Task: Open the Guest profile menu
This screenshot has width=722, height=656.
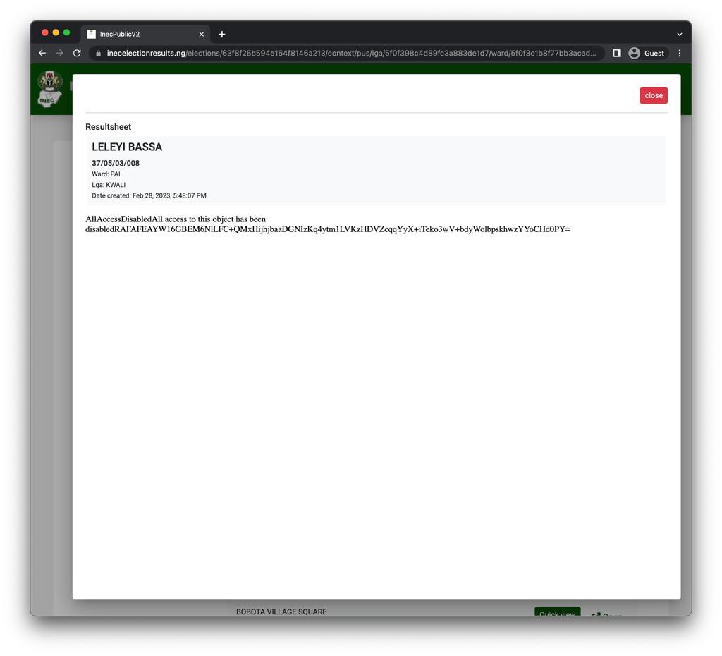Action: point(647,53)
